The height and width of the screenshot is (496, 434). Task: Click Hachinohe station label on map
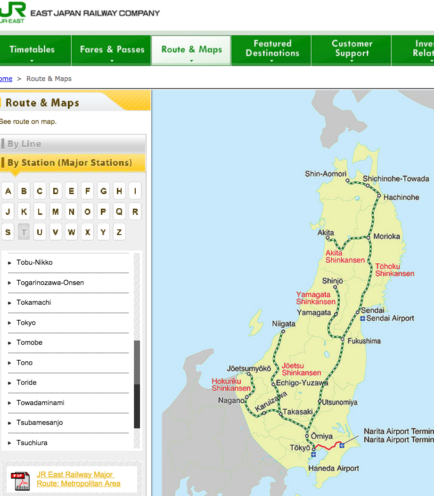click(x=401, y=197)
